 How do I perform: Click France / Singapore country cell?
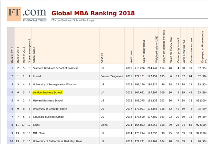112,76
